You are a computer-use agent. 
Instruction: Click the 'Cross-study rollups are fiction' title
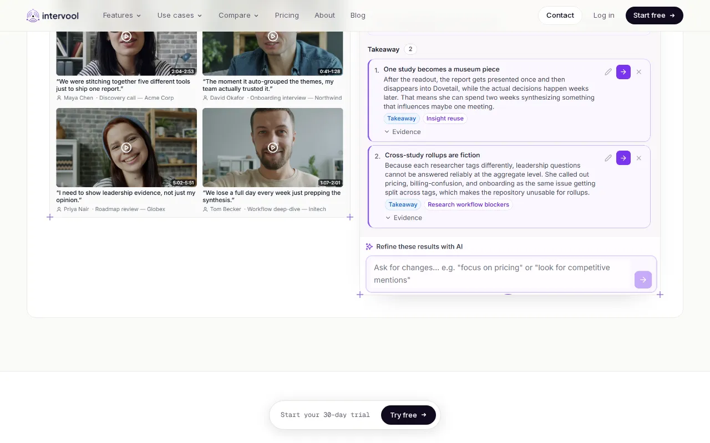[x=433, y=155]
